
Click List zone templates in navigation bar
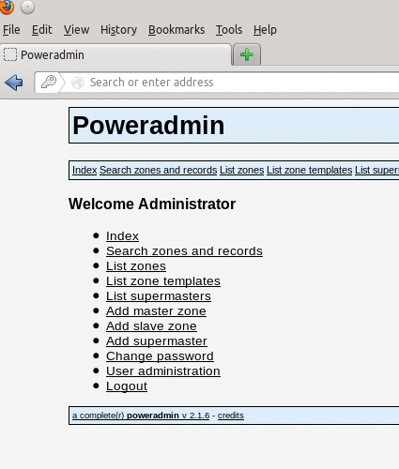point(310,170)
